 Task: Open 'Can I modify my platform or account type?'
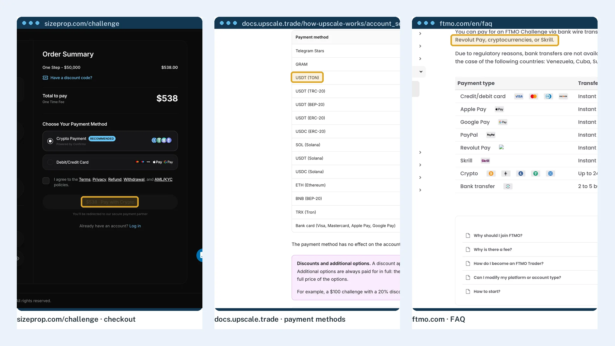tap(517, 278)
